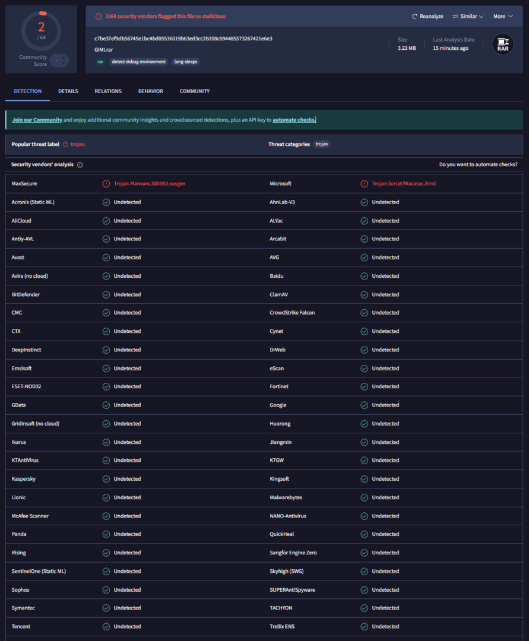Screen dimensions: 529x641
Task: Click the long-sleeps tag
Action: [186, 62]
